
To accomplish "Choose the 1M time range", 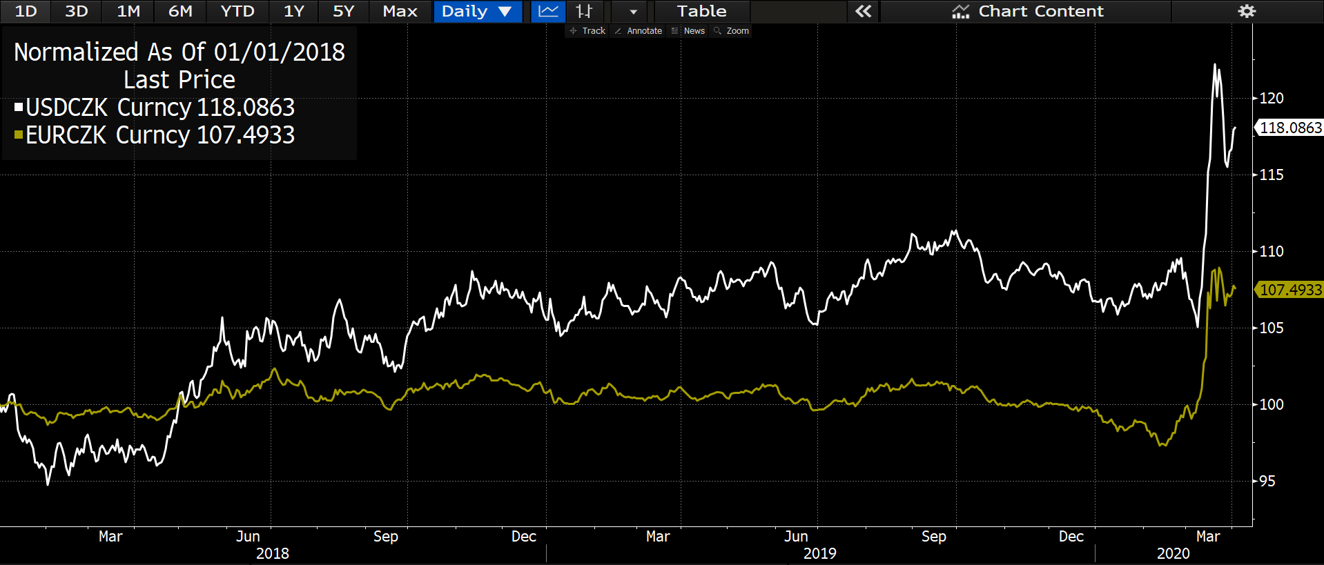I will tap(128, 11).
